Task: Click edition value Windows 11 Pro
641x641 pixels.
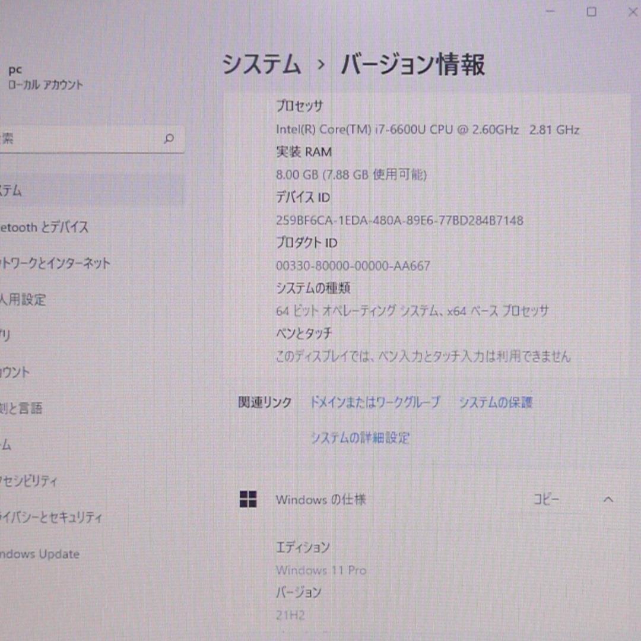Action: (x=321, y=570)
